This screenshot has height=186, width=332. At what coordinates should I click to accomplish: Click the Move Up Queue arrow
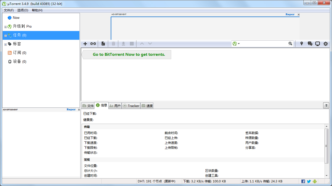point(142,44)
